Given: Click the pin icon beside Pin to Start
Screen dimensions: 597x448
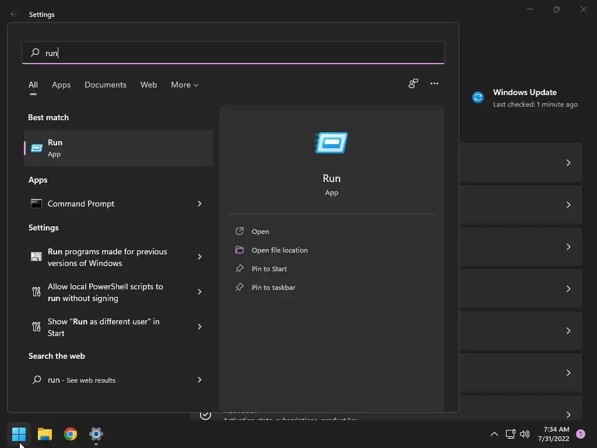Looking at the screenshot, I should pyautogui.click(x=240, y=268).
